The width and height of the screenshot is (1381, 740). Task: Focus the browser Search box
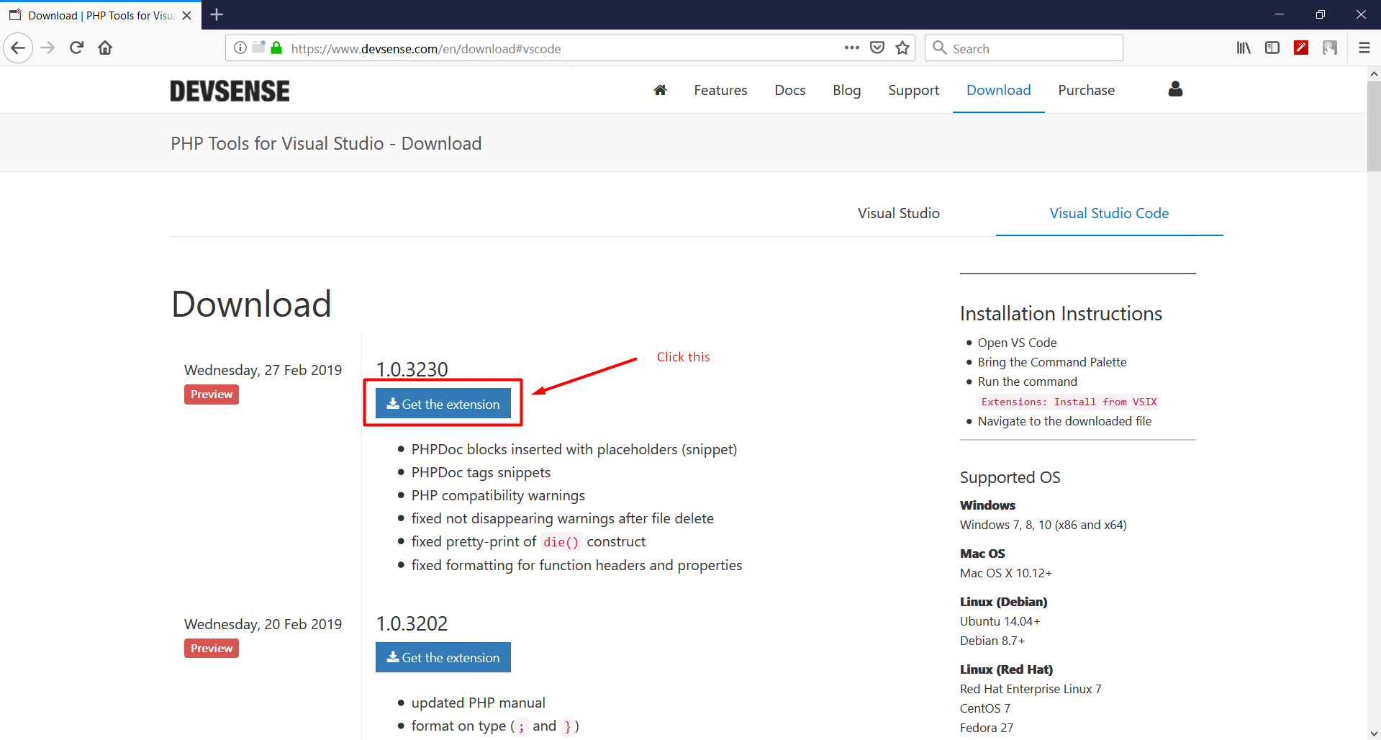1023,48
